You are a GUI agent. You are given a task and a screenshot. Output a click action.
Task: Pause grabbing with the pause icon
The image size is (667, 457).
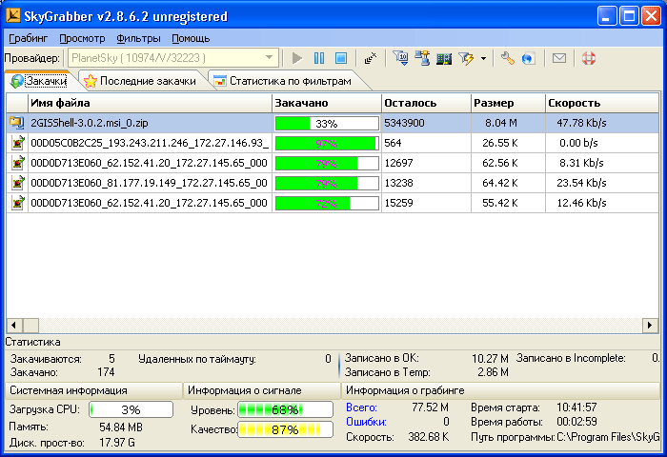point(319,58)
